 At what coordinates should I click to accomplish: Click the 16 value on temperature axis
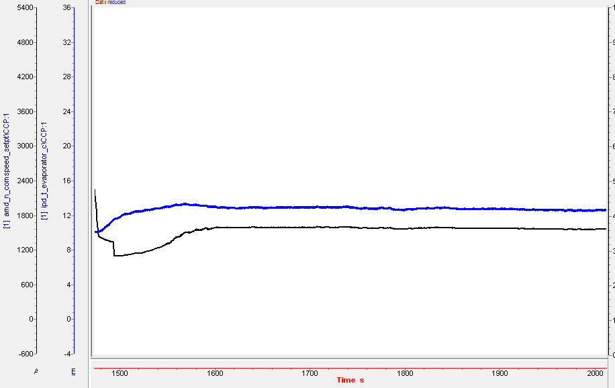pos(67,181)
